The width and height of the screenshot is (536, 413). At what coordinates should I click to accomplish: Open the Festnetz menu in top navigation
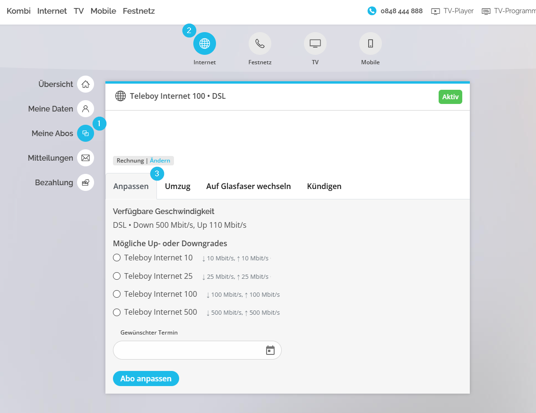pos(139,11)
